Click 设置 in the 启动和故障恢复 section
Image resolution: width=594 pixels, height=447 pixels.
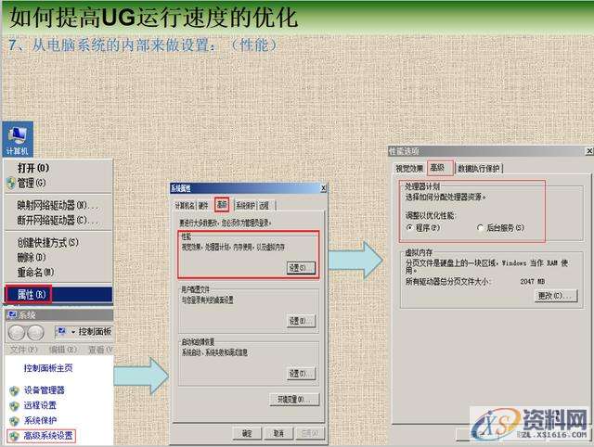coord(301,374)
